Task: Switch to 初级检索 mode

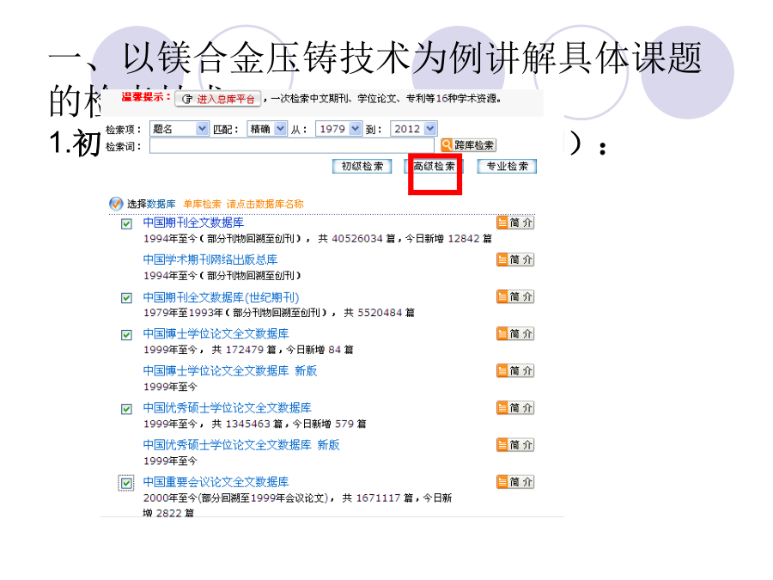Action: pos(362,166)
